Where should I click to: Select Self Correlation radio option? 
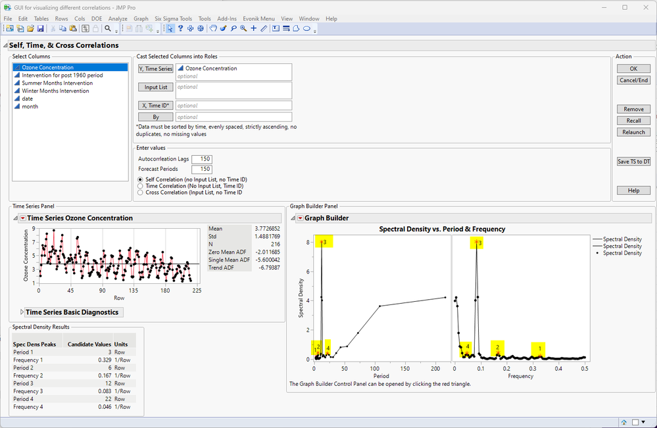140,179
